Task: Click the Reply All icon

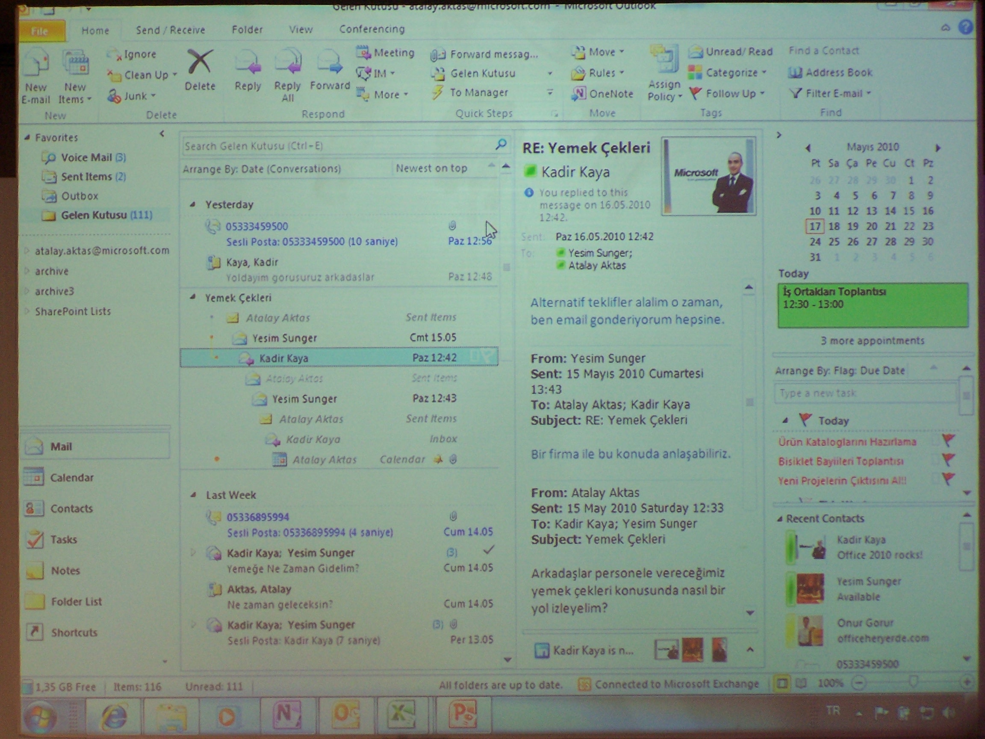Action: pos(288,62)
